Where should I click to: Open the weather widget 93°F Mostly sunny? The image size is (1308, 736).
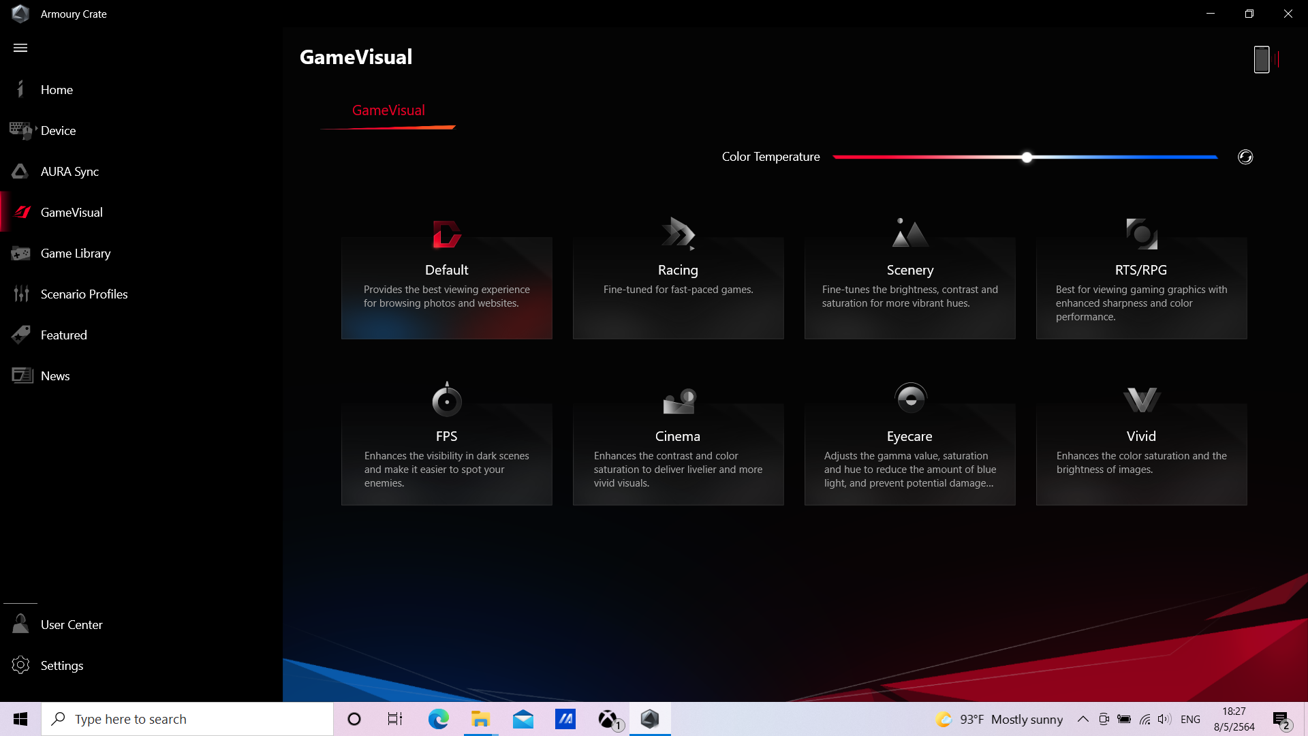point(999,719)
